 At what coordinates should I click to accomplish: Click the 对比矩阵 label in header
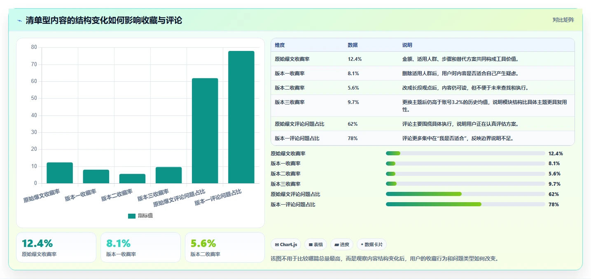point(563,20)
